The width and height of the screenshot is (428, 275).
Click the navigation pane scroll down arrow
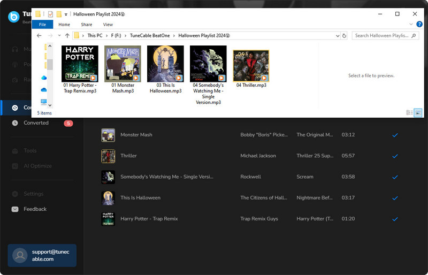[x=50, y=105]
